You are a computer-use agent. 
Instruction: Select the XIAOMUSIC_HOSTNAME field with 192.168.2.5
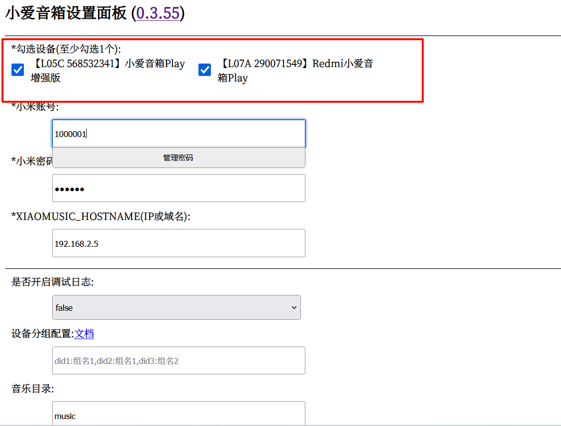pyautogui.click(x=178, y=243)
